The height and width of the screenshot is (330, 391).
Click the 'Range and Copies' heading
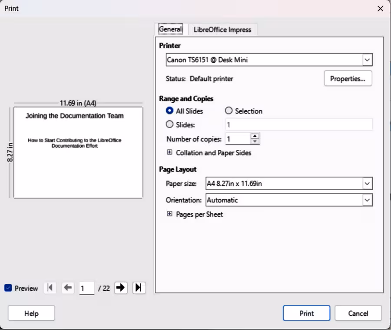pyautogui.click(x=186, y=99)
